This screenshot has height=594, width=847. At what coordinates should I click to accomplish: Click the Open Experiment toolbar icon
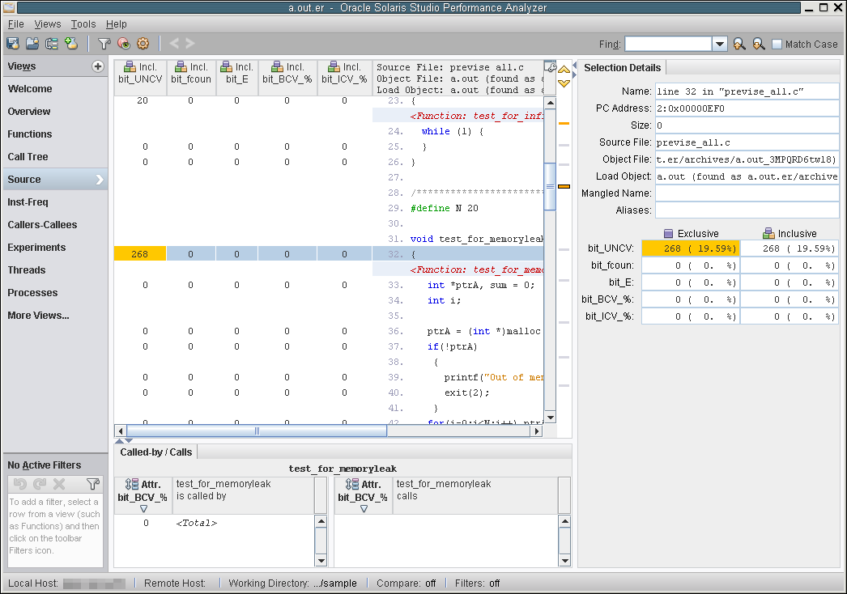13,44
